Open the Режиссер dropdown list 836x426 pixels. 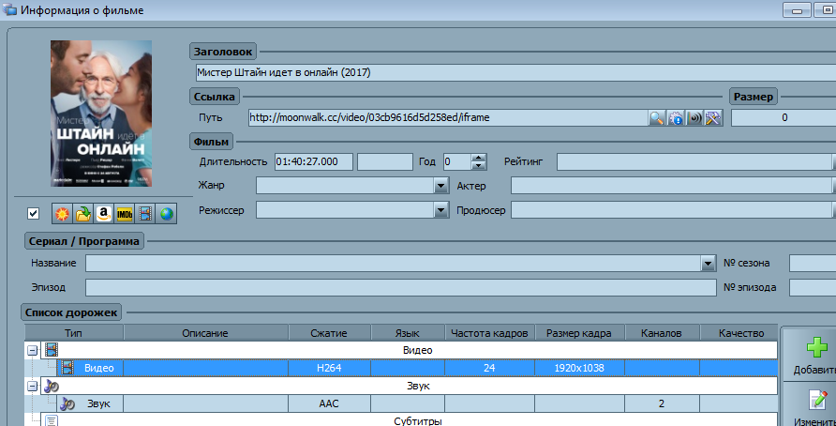441,210
